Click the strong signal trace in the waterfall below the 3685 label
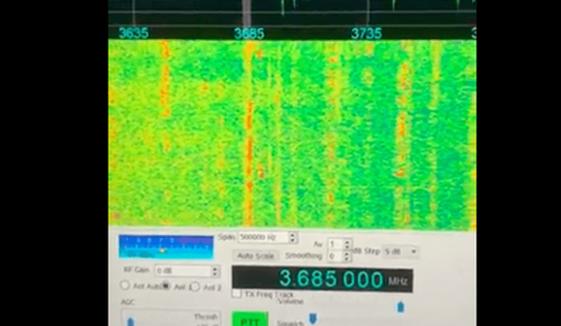Screen dimensions: 561x326 pyautogui.click(x=248, y=134)
